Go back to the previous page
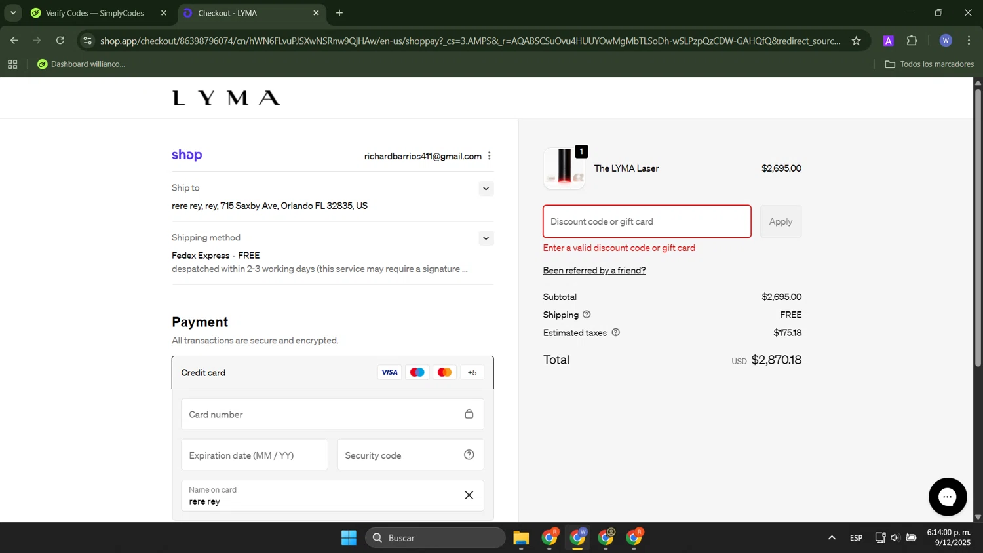This screenshot has width=983, height=553. (14, 41)
